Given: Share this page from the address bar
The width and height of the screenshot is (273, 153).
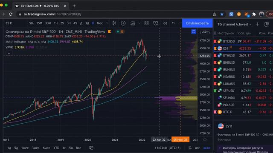Looking at the screenshot, I should (x=214, y=14).
